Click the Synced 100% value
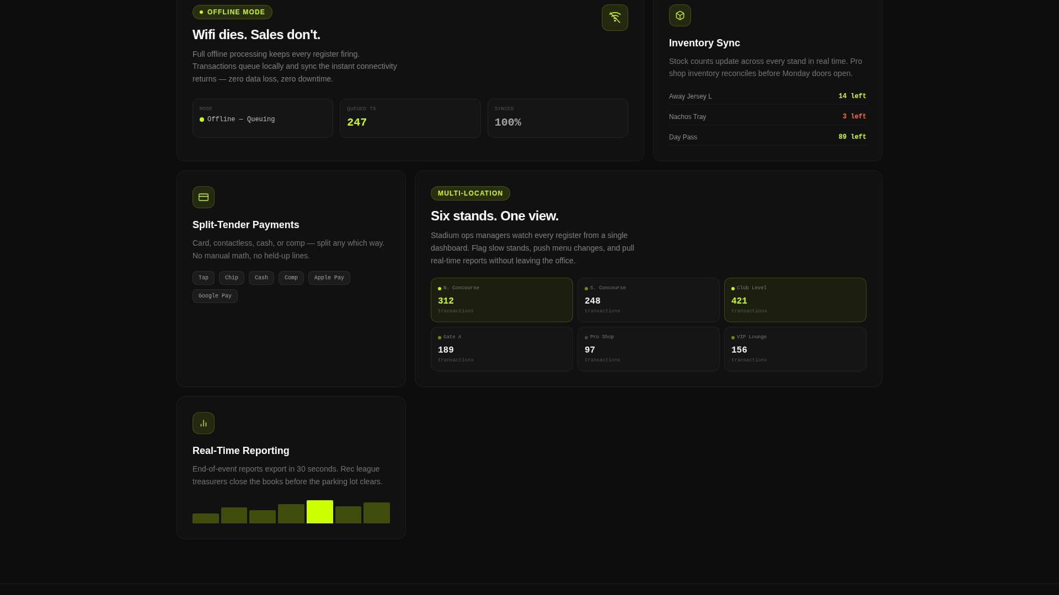Viewport: 1059px width, 595px height. (508, 123)
